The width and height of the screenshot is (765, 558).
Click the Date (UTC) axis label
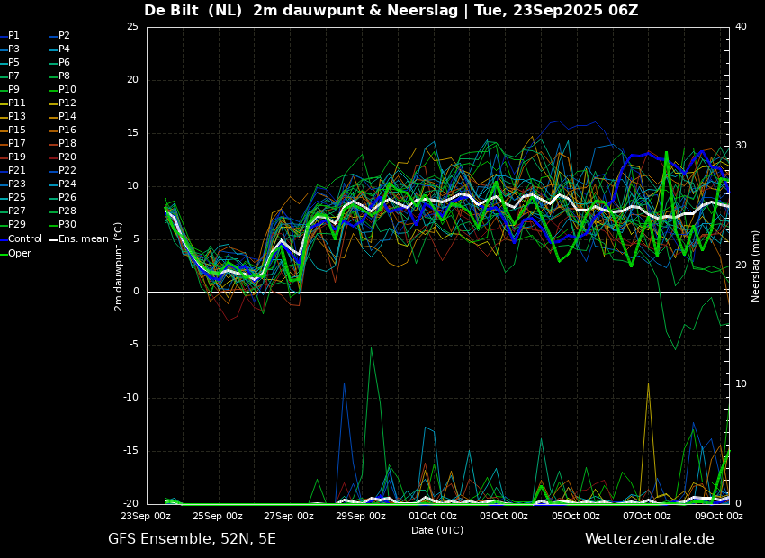point(437,531)
